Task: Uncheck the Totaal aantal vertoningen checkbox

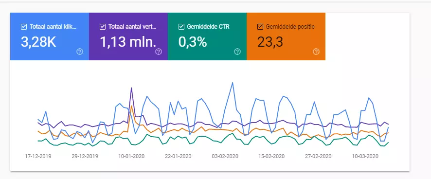Action: click(103, 27)
